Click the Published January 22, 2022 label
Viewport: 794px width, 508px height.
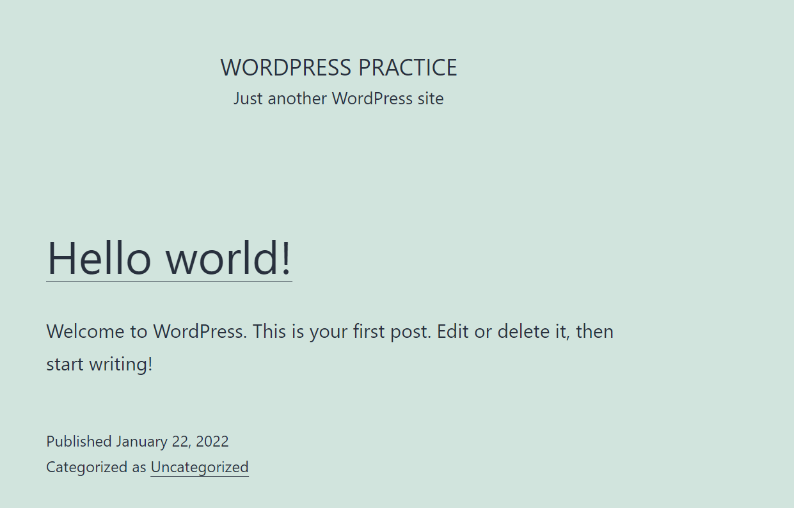(x=138, y=441)
